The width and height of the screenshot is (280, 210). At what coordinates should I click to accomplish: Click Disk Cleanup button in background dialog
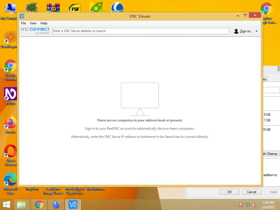pos(271,154)
